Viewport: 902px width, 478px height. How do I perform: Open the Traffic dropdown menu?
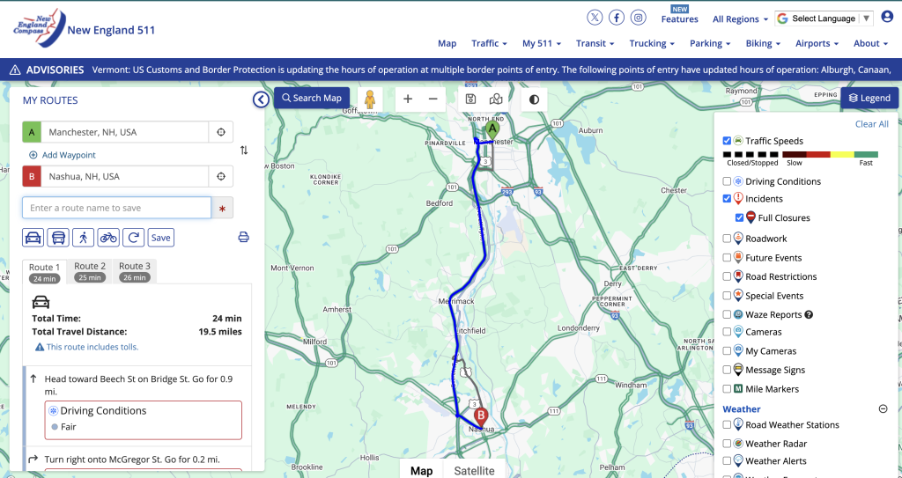click(x=490, y=43)
